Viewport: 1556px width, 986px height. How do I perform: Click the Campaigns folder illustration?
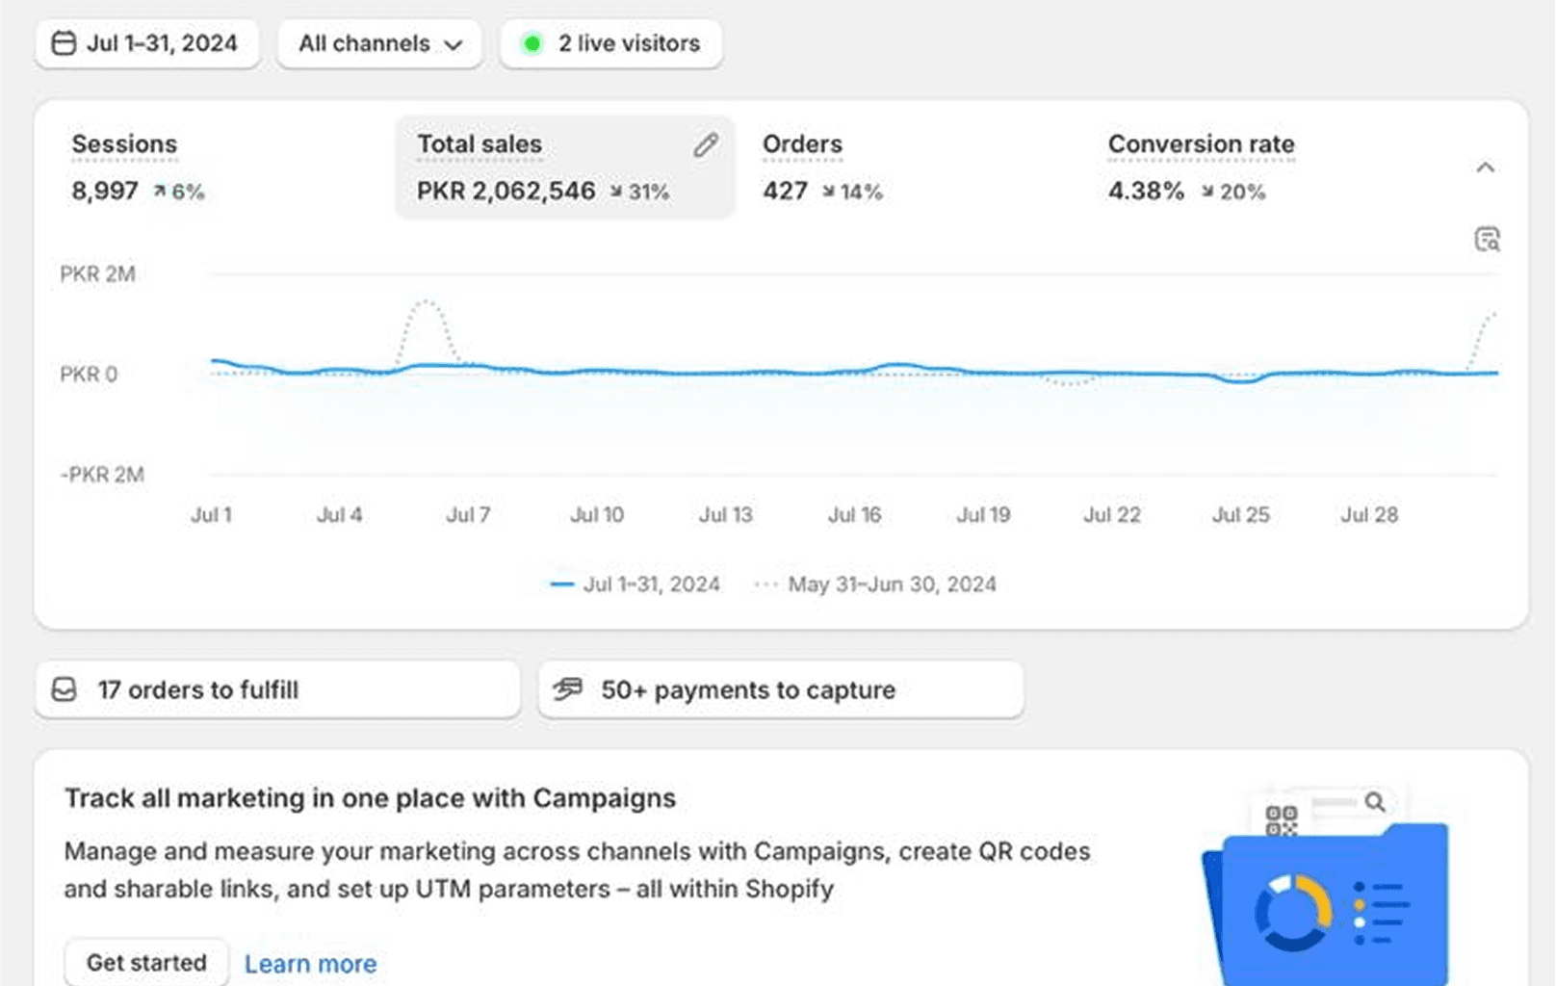1327,891
